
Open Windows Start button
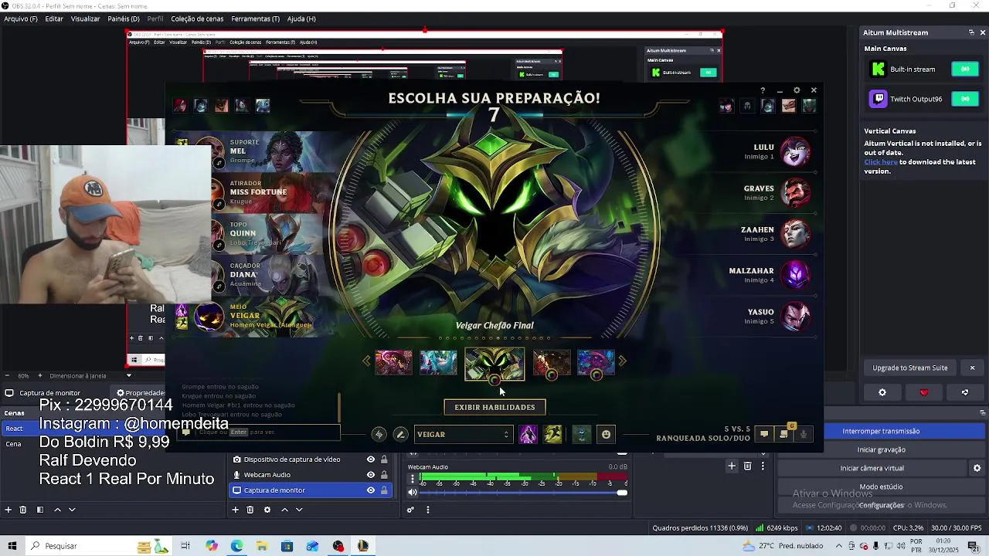[12, 546]
